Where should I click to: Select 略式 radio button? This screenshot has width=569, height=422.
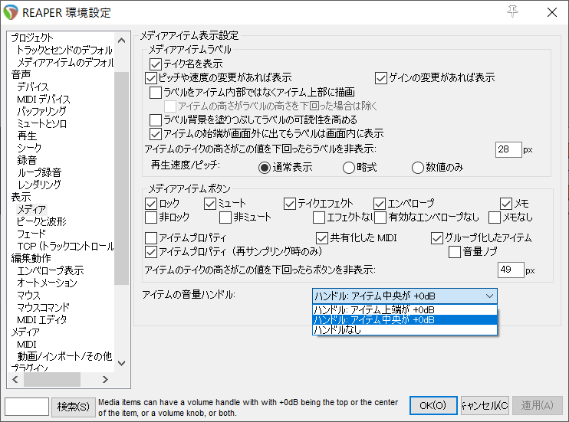pyautogui.click(x=348, y=168)
